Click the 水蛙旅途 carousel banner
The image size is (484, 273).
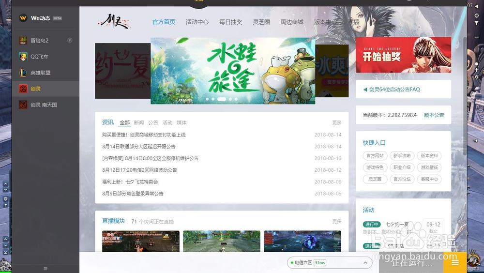coord(233,71)
